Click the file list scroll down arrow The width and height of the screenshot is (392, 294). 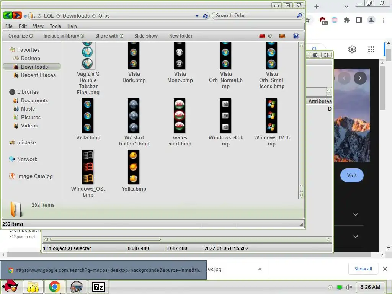302,196
